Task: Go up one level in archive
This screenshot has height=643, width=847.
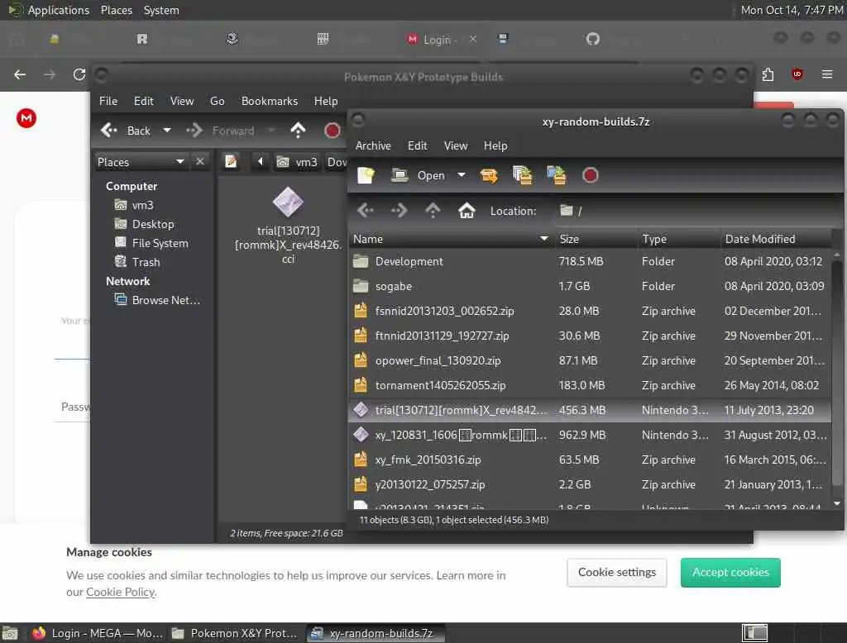Action: [433, 211]
